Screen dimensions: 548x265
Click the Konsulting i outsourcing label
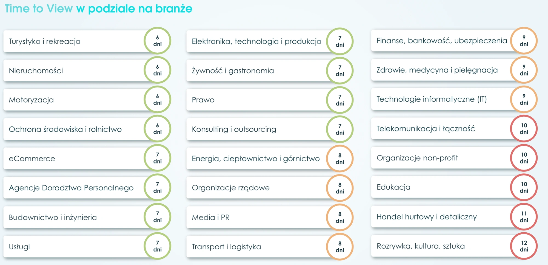point(234,129)
